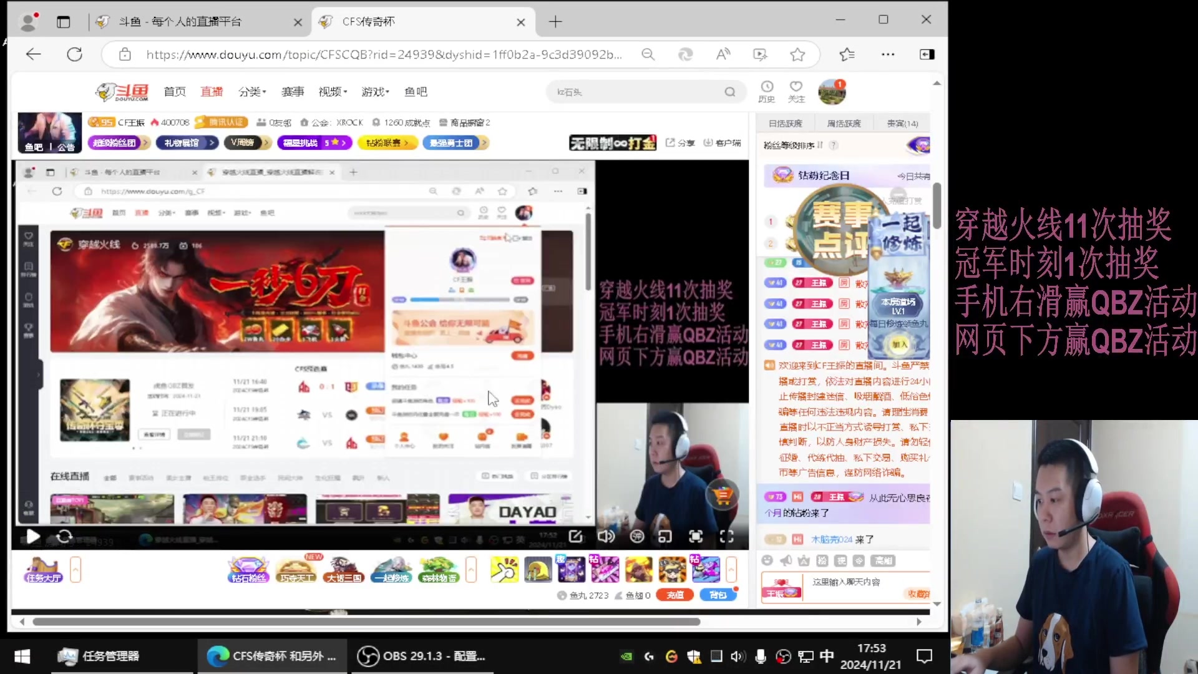Open user avatar with notification badge
The image size is (1198, 674).
(832, 92)
